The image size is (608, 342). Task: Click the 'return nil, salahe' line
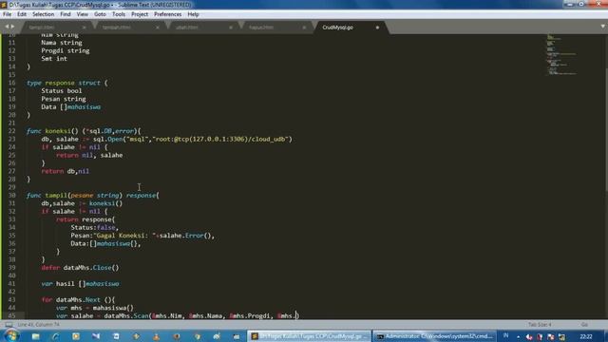pyautogui.click(x=89, y=155)
